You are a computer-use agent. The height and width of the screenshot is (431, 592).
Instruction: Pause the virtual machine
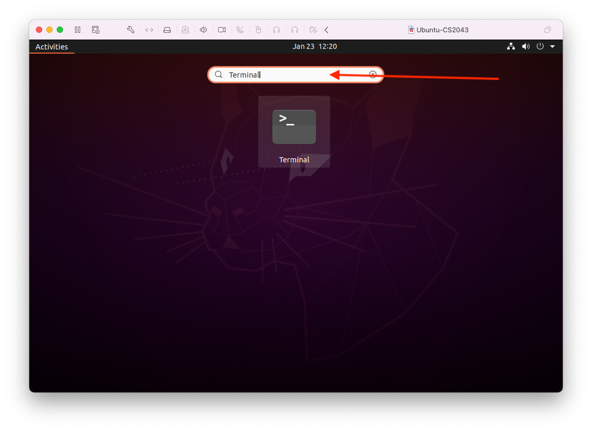[78, 30]
